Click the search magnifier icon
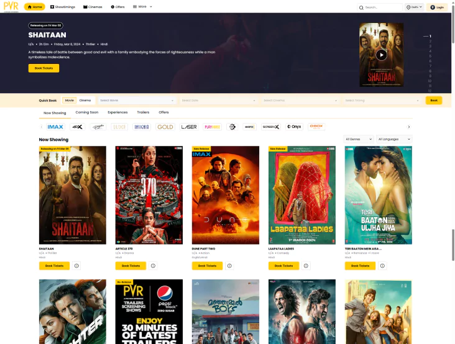This screenshot has height=344, width=455. pos(361,7)
